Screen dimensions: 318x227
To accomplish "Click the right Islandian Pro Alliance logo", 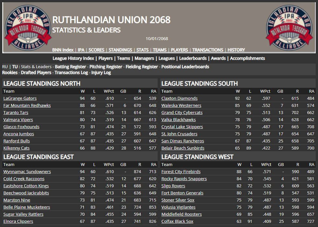I will [290, 27].
